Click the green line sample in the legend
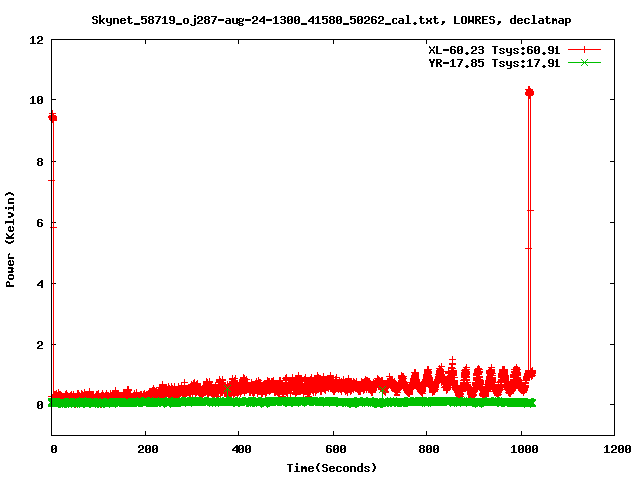Screen dimensions: 636x477 pyautogui.click(x=584, y=63)
